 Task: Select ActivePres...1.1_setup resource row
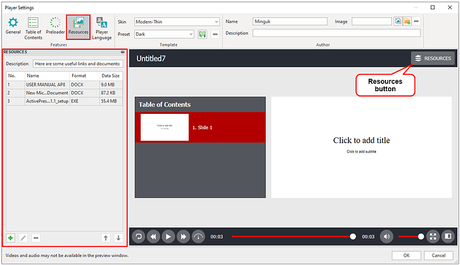click(65, 101)
